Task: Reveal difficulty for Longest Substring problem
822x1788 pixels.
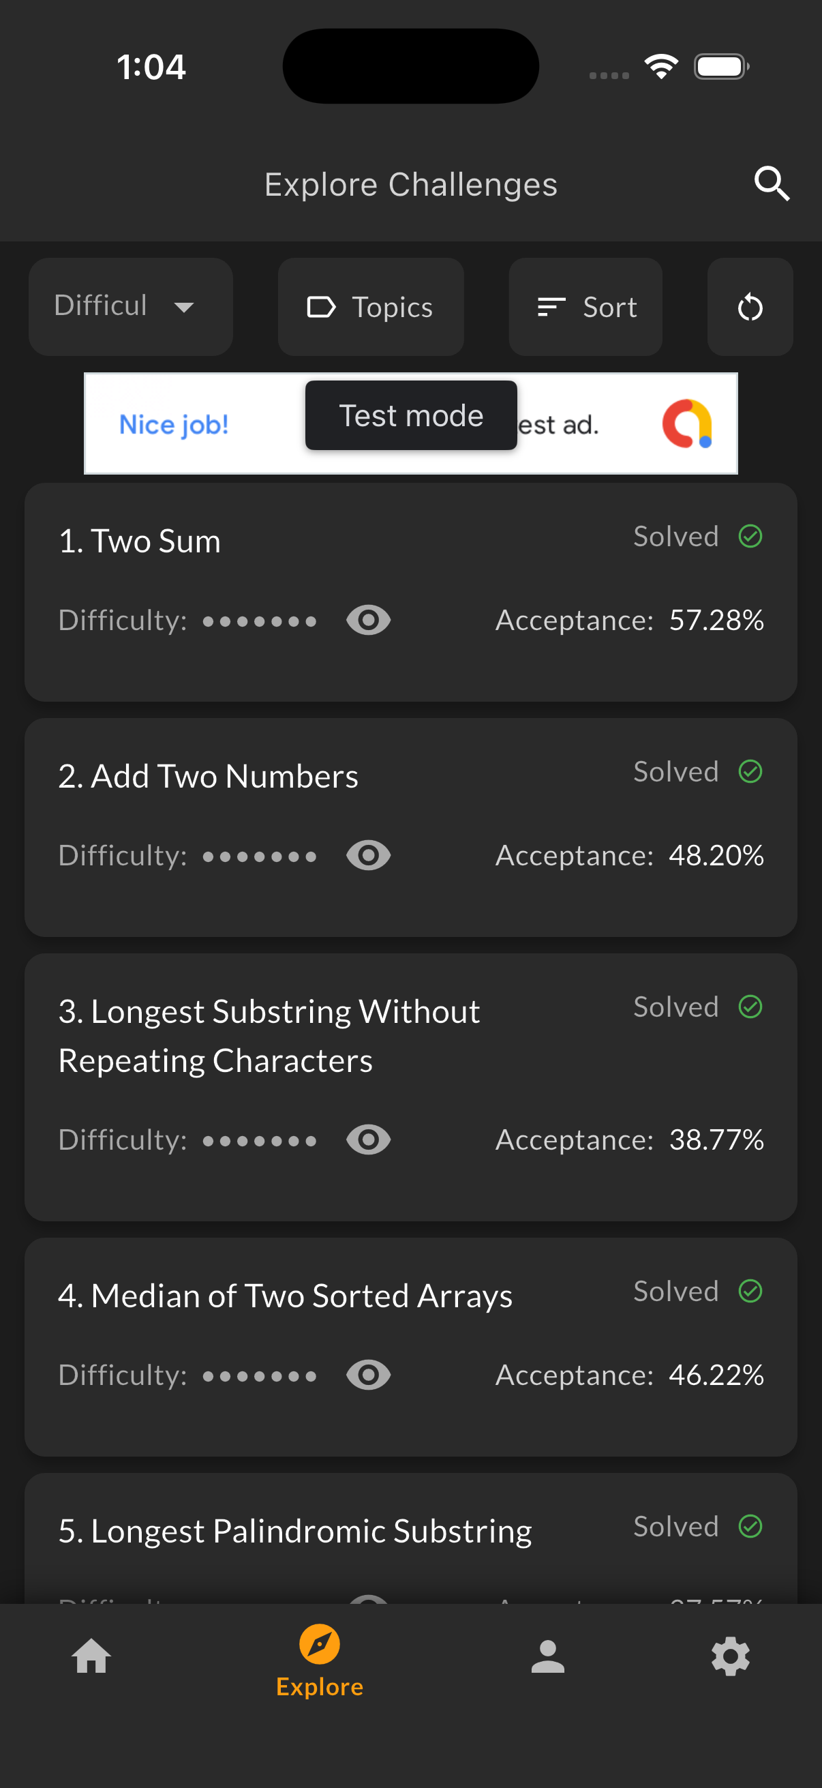Action: [x=368, y=1139]
